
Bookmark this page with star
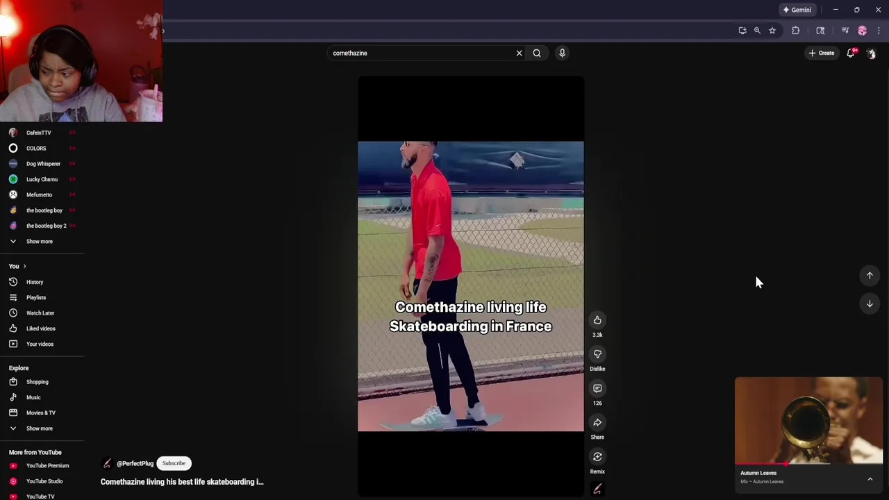click(x=772, y=31)
